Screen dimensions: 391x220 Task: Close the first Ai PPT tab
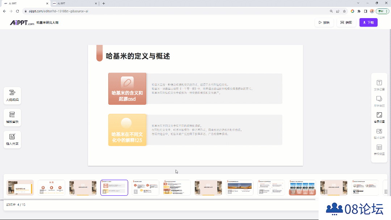pyautogui.click(x=47, y=4)
